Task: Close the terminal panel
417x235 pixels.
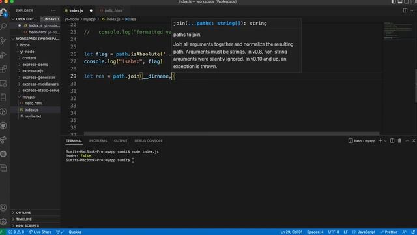Action: click(414, 141)
